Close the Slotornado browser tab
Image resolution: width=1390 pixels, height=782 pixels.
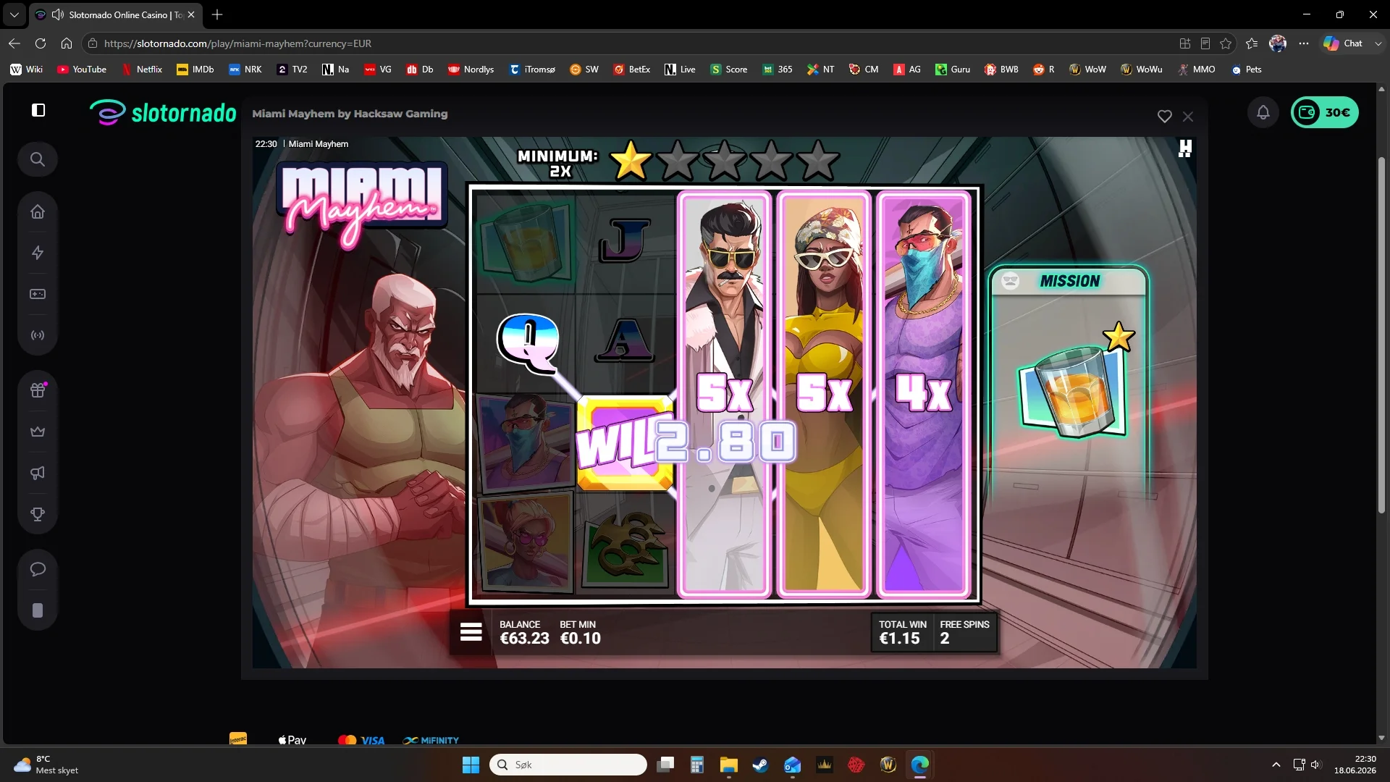pyautogui.click(x=191, y=14)
